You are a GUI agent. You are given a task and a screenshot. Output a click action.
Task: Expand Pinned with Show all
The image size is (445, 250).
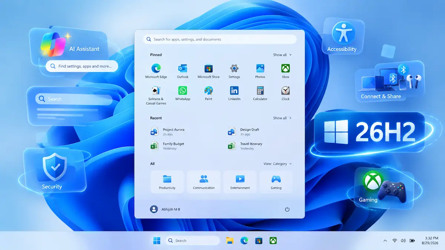[x=282, y=55]
